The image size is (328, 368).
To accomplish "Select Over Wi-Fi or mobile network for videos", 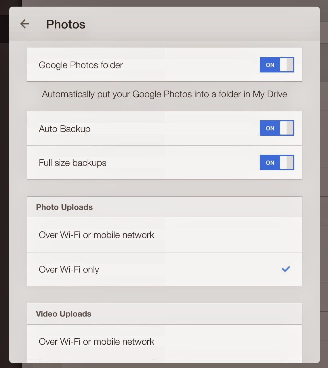I will point(96,342).
